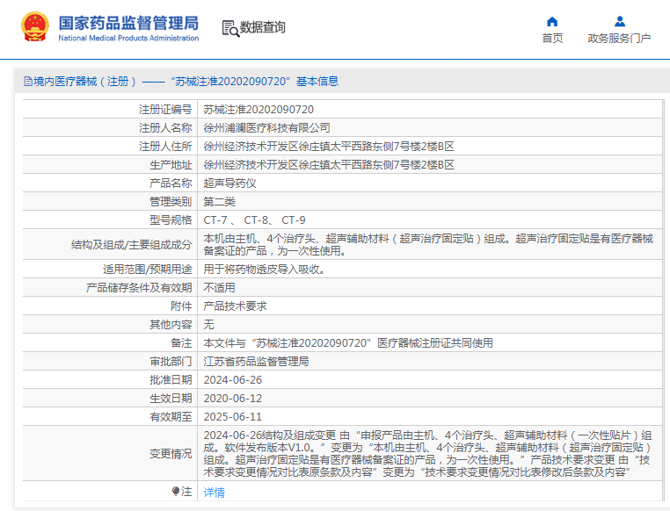Click the panel header 境内医疗器械（注册）
The height and width of the screenshot is (511, 670).
[x=182, y=81]
